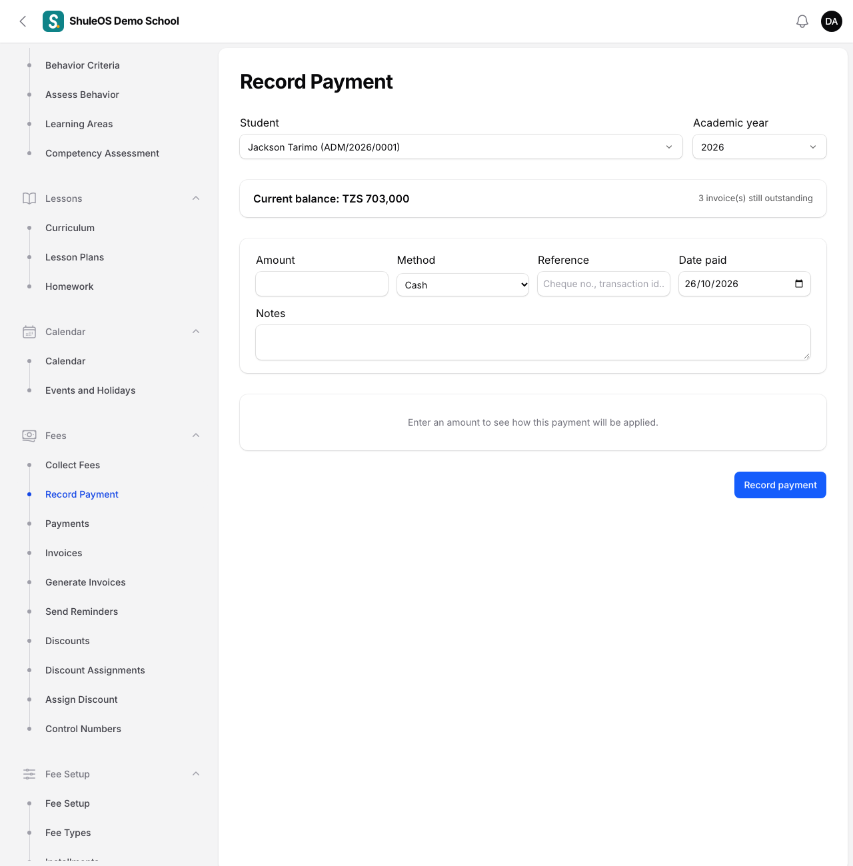Focus the Amount input field
This screenshot has height=866, width=853.
click(x=322, y=284)
